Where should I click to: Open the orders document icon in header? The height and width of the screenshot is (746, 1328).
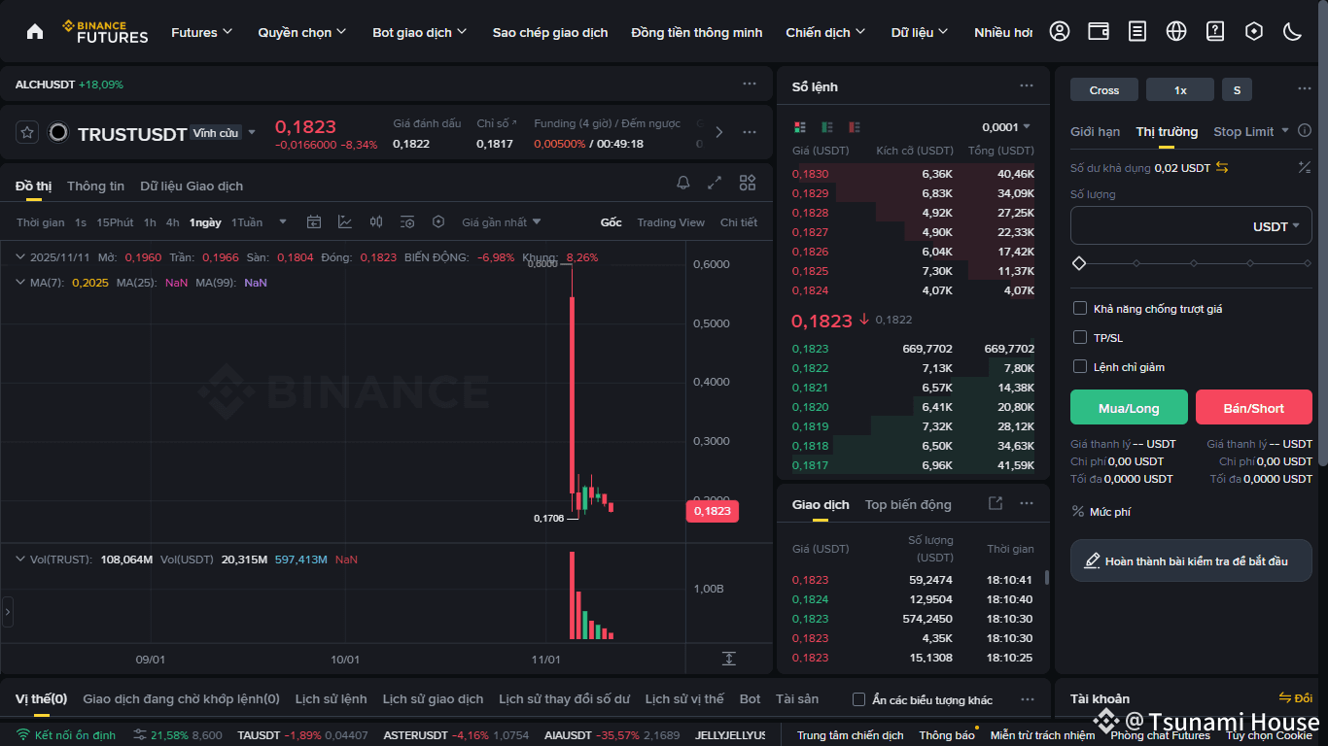click(1137, 31)
